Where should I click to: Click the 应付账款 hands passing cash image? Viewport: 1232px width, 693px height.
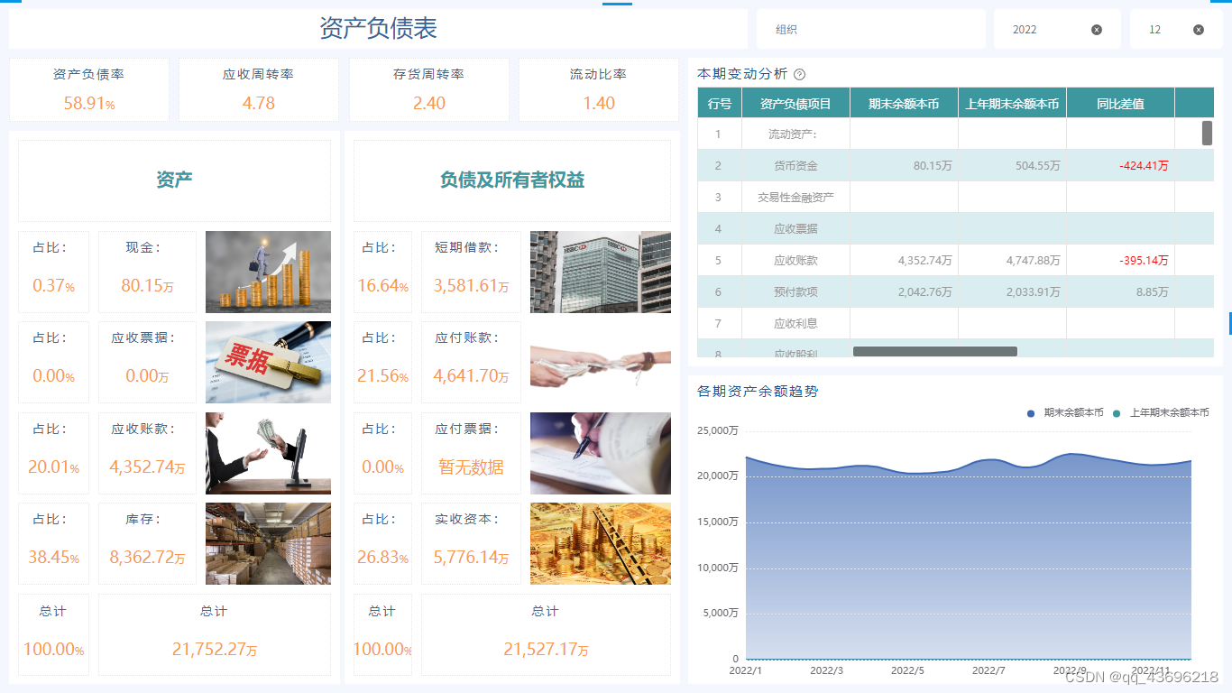click(601, 363)
